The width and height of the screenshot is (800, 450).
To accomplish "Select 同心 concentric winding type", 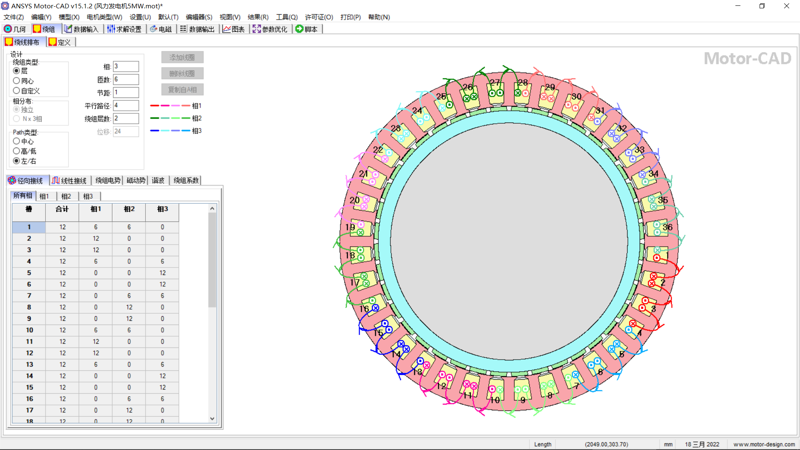I will 17,81.
